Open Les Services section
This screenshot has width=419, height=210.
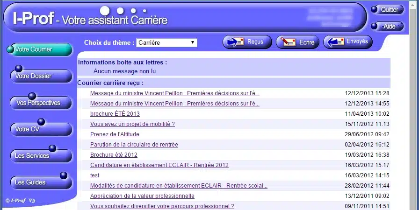point(41,156)
